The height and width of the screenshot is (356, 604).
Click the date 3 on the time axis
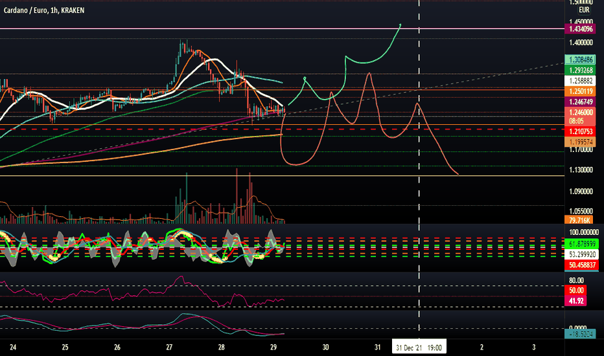(x=533, y=347)
